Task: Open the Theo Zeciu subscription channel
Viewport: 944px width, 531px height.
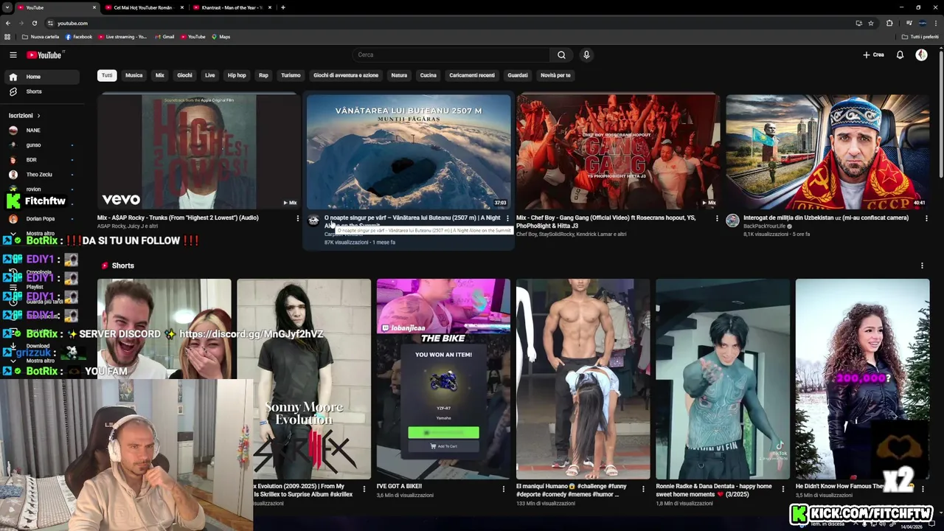Action: (x=43, y=175)
